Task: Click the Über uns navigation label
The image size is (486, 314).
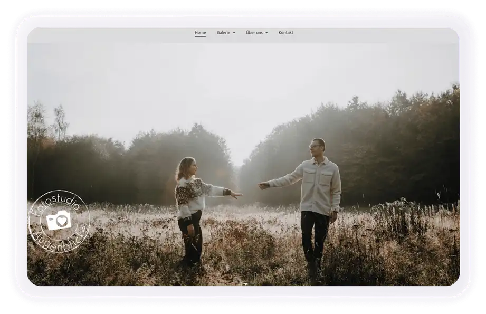Action: 254,33
